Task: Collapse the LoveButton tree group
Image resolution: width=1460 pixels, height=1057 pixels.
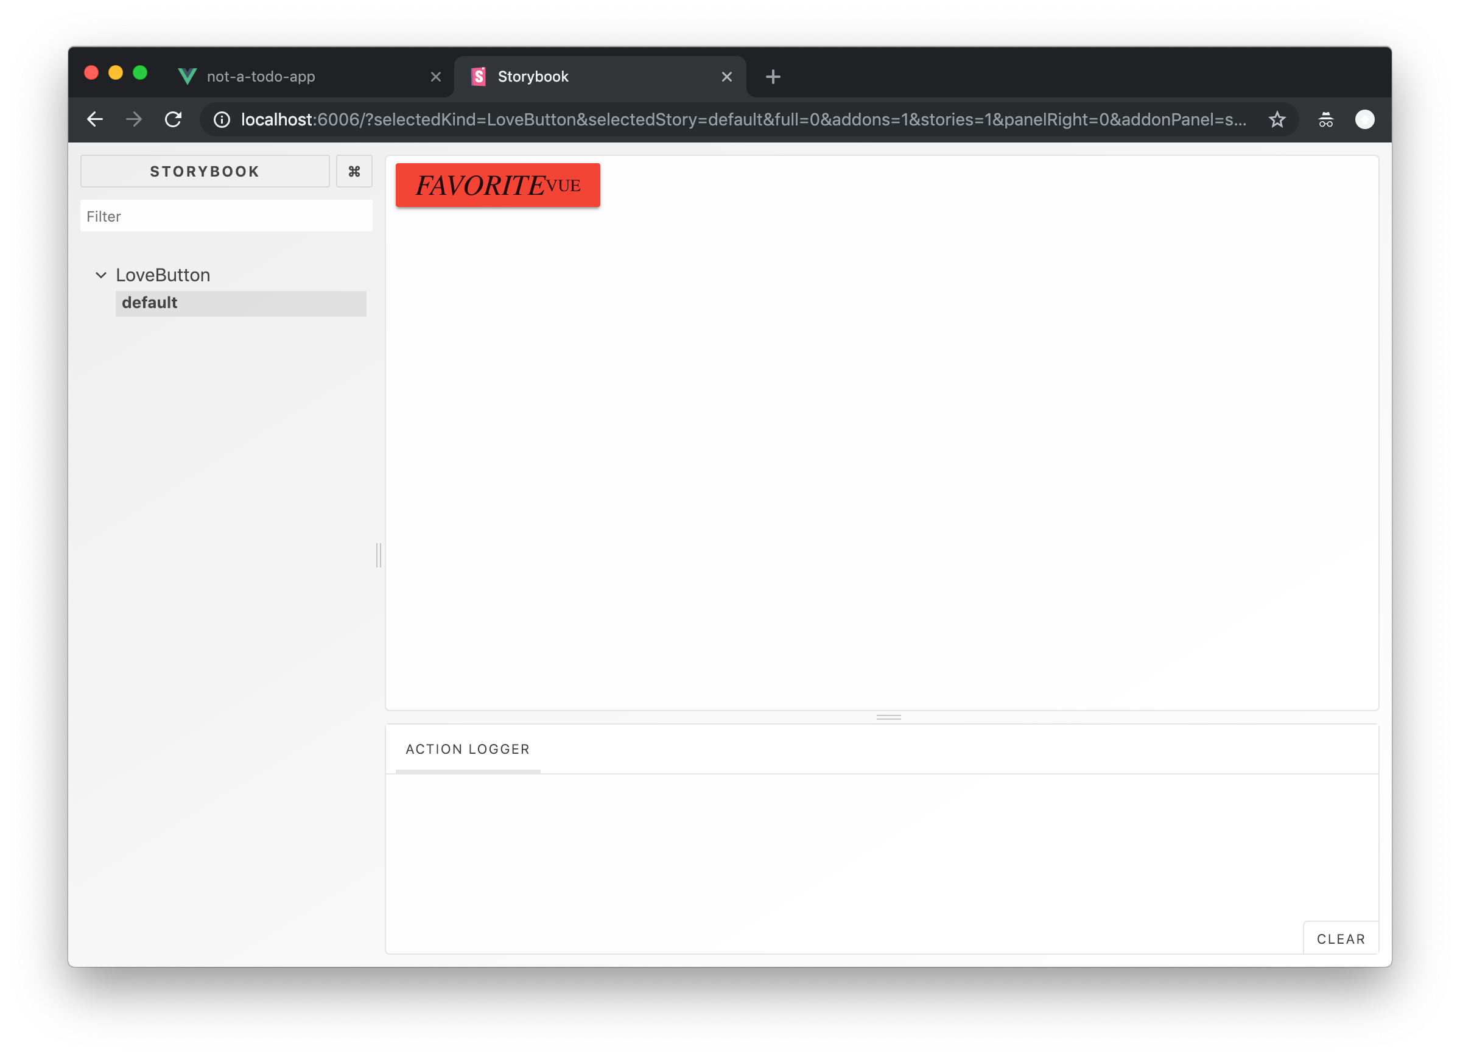Action: click(101, 276)
